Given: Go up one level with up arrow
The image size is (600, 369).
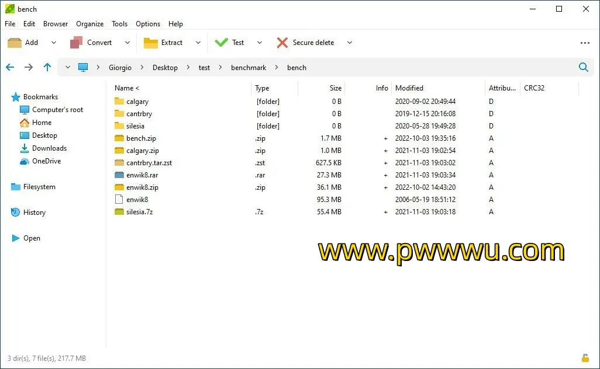Looking at the screenshot, I should (47, 67).
